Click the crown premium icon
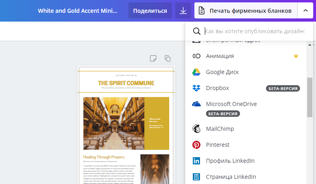The height and width of the screenshot is (184, 316). (296, 56)
